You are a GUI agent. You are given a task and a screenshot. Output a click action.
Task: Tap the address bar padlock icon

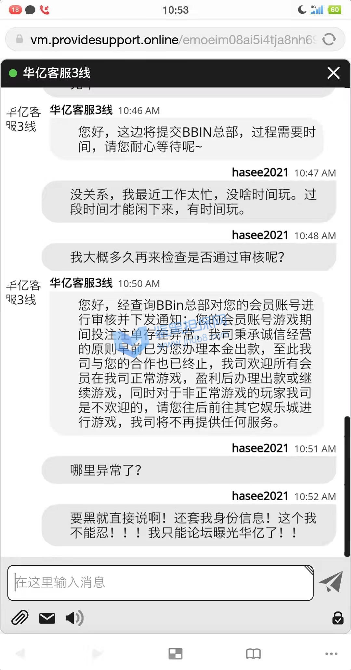[x=19, y=39]
